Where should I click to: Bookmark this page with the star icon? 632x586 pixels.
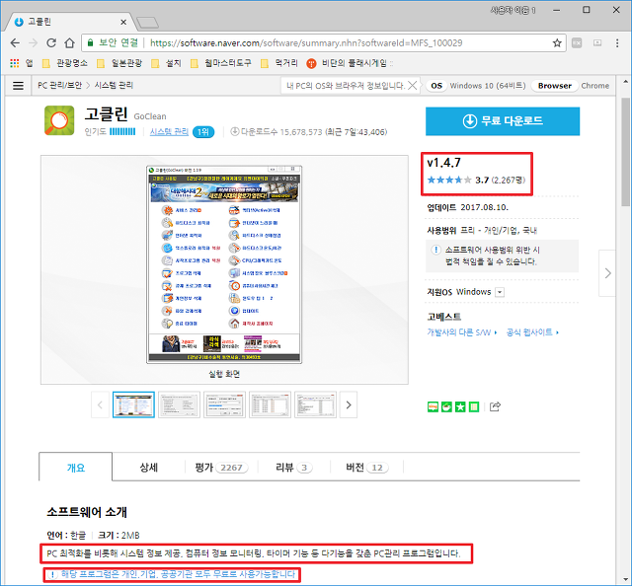pyautogui.click(x=557, y=42)
